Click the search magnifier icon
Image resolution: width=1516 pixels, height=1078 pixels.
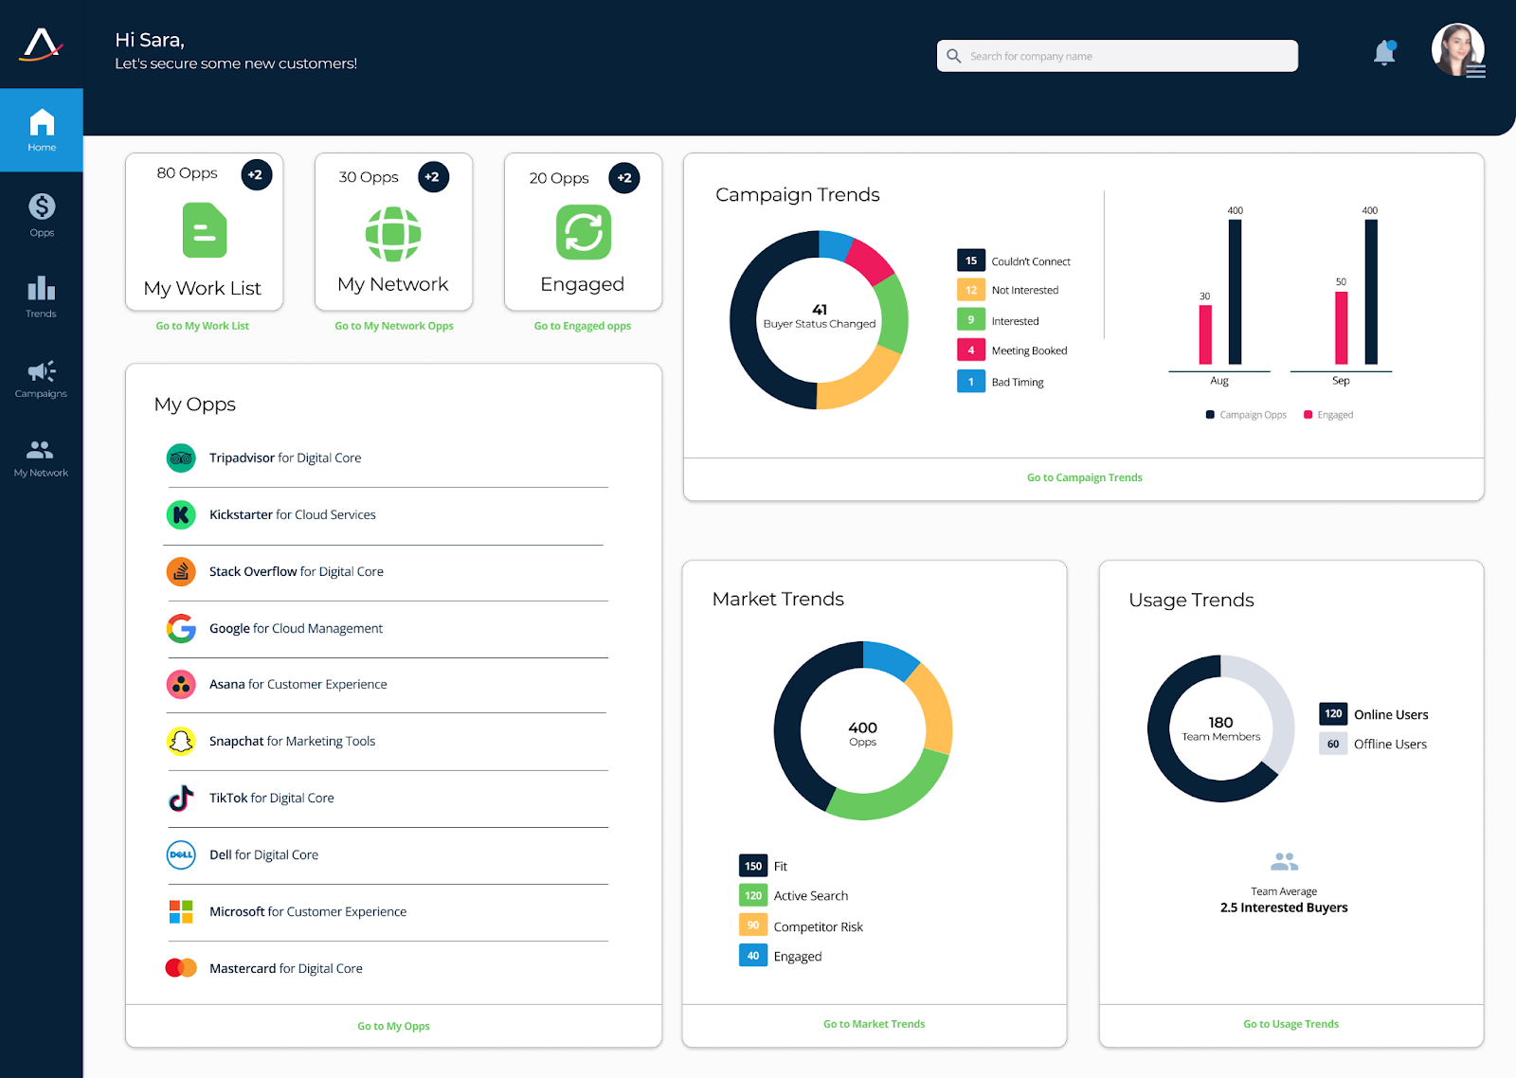[x=954, y=56]
